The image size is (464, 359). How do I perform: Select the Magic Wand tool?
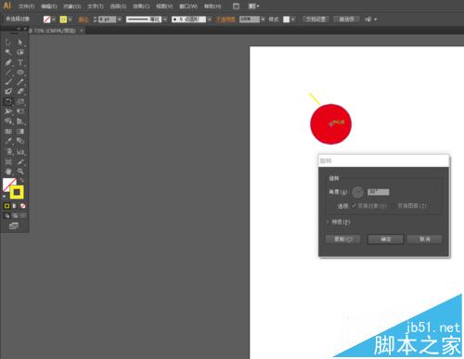click(x=8, y=52)
